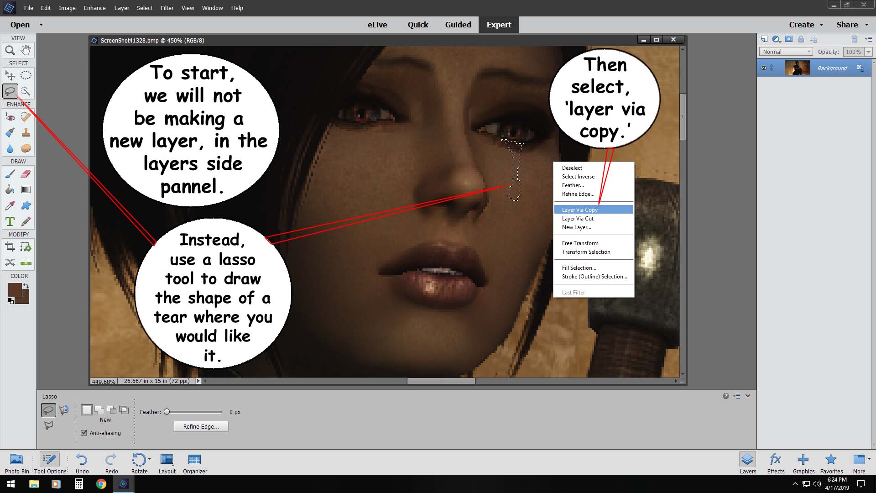
Task: Click the Feather slider handle
Action: [167, 412]
